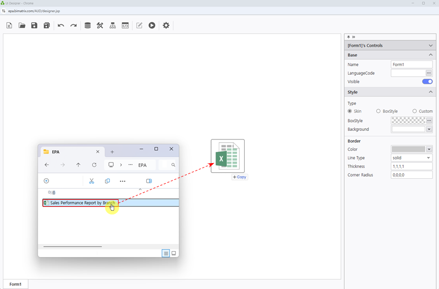Run the report with play icon
The image size is (439, 289).
[152, 25]
